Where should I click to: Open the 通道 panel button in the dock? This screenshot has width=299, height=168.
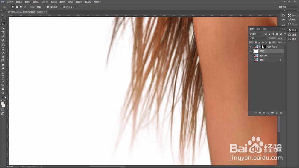[x=292, y=35]
